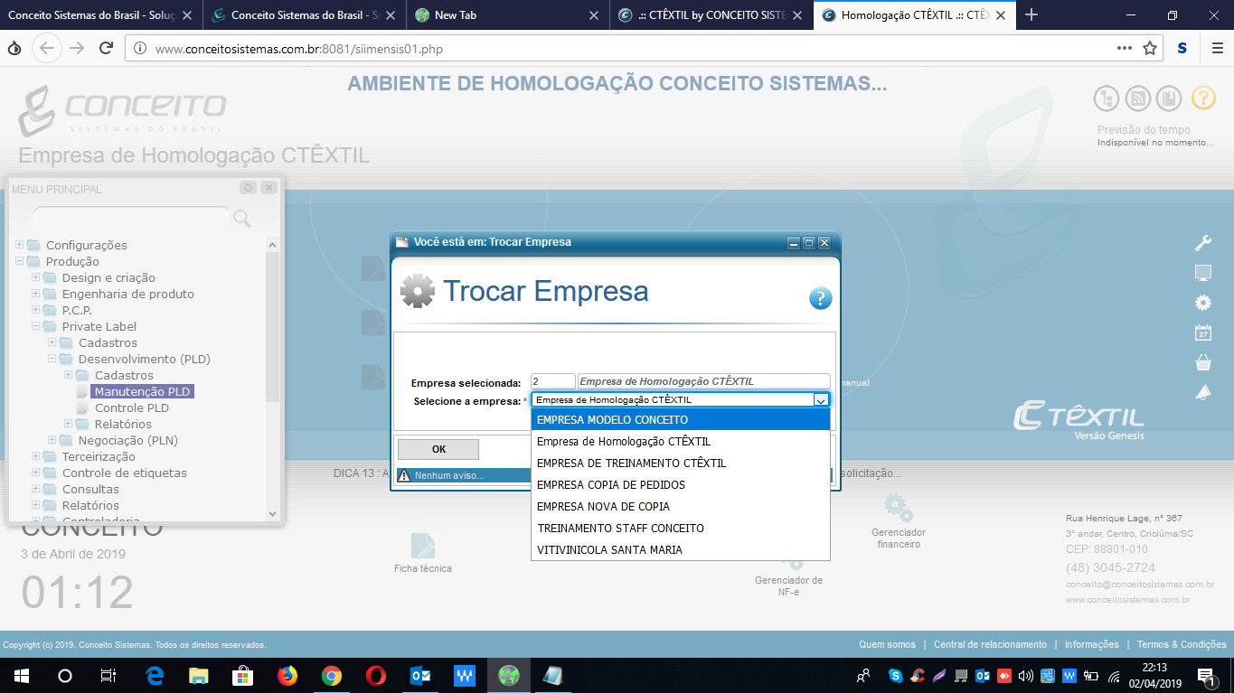Open the manual book round icon

1170,98
